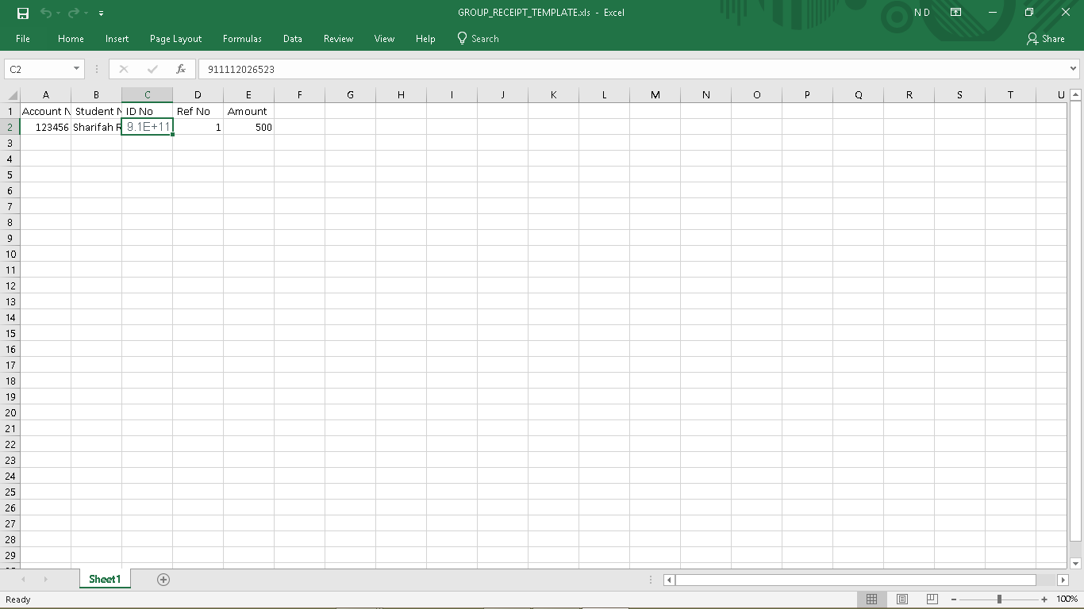Click the 100% zoom level
The height and width of the screenshot is (609, 1084).
click(x=1067, y=599)
